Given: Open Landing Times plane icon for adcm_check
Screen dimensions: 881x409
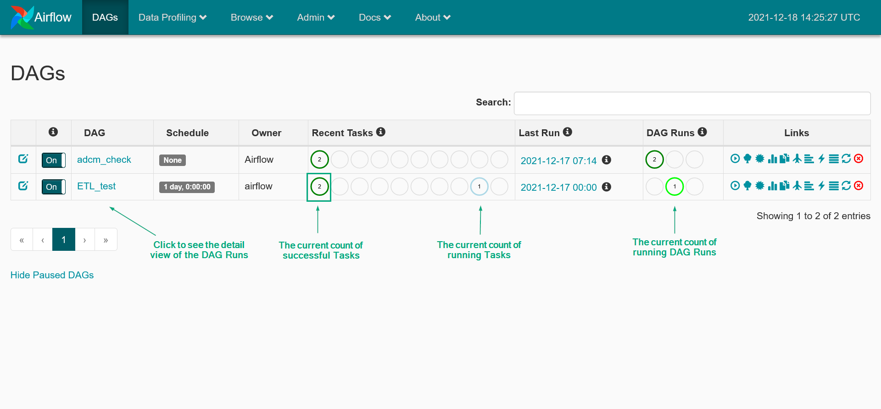Looking at the screenshot, I should click(x=797, y=159).
